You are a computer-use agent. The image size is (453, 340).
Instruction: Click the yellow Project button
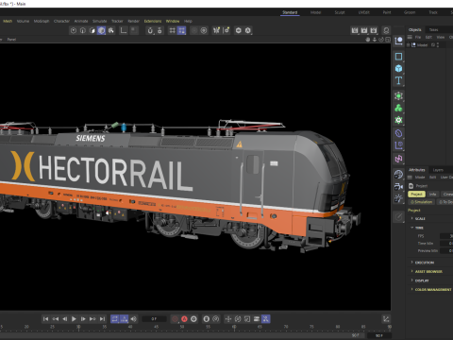click(x=416, y=195)
